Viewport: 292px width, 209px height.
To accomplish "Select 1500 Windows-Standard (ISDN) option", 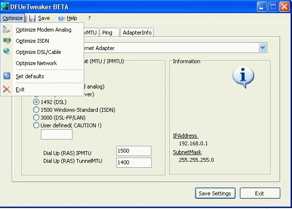I will pos(36,110).
